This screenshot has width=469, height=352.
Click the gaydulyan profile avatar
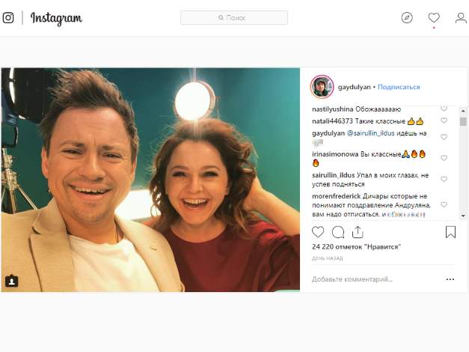tap(322, 87)
